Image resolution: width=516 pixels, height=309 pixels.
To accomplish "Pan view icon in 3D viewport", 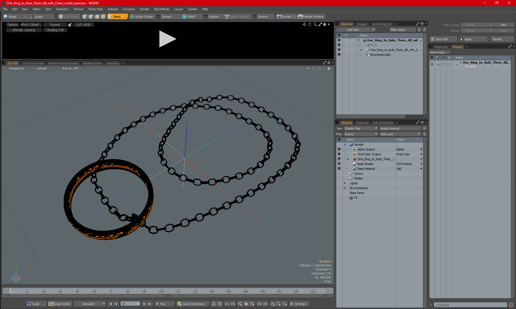I will pyautogui.click(x=309, y=69).
